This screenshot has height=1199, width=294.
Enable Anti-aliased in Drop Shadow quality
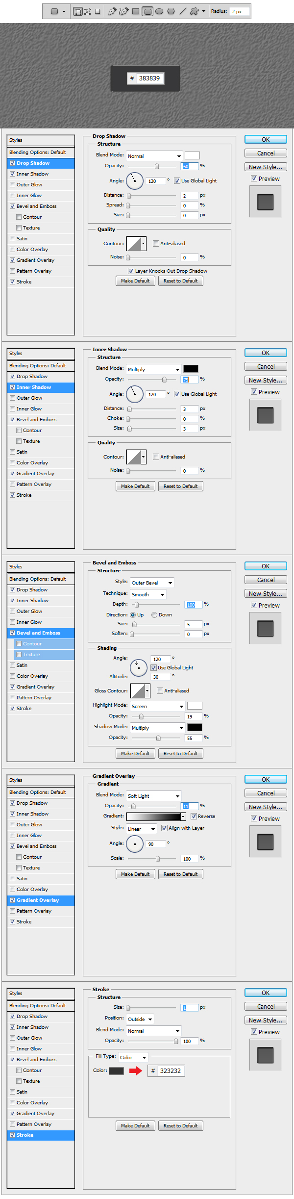point(156,244)
